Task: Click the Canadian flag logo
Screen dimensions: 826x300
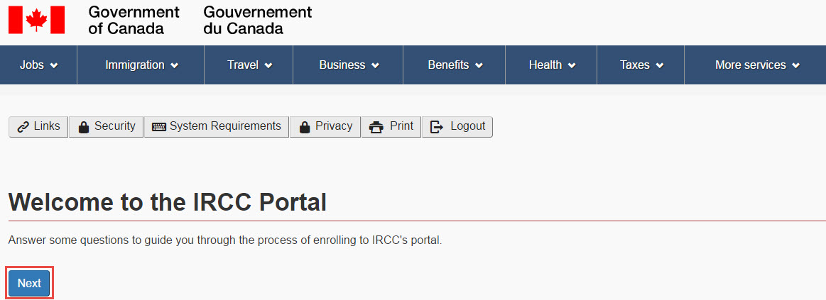Action: point(36,20)
